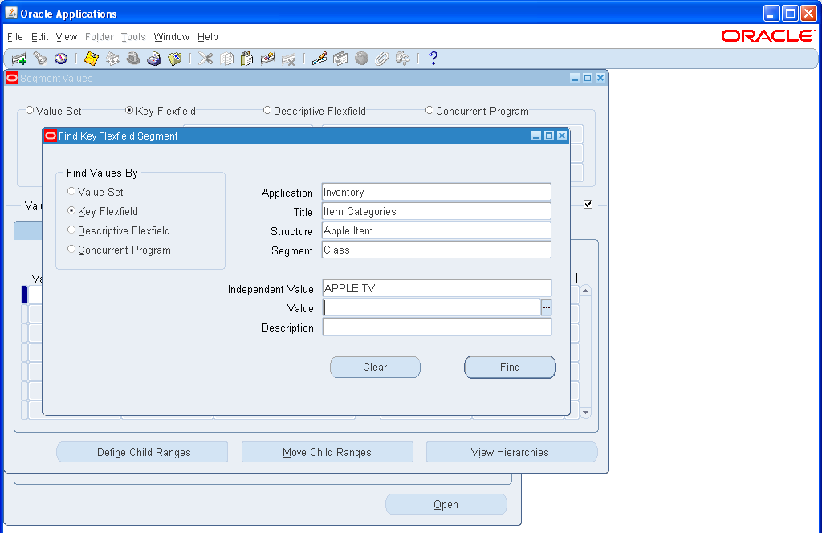Viewport: 822px width, 533px height.
Task: Click the Clear button to reset fields
Action: point(375,367)
